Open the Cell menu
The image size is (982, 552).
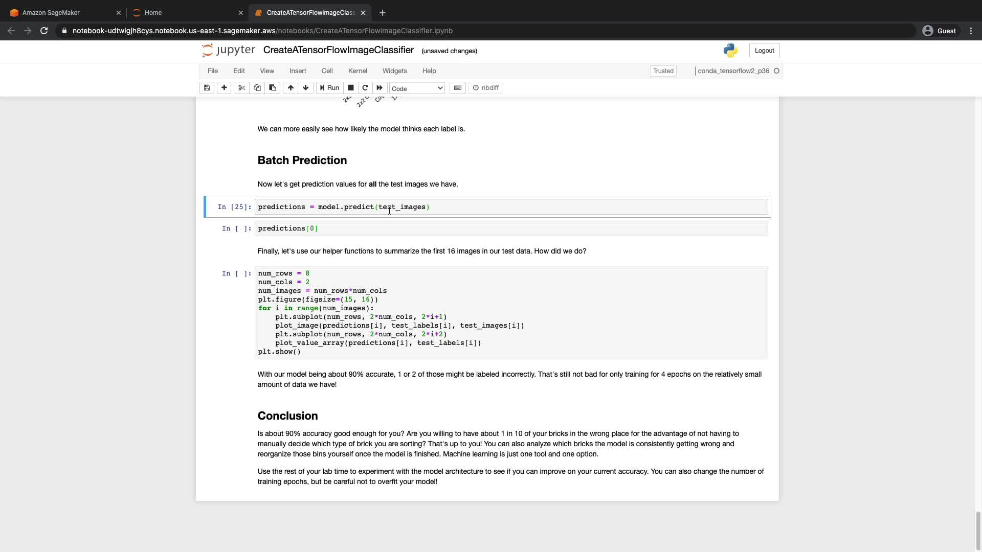click(327, 71)
